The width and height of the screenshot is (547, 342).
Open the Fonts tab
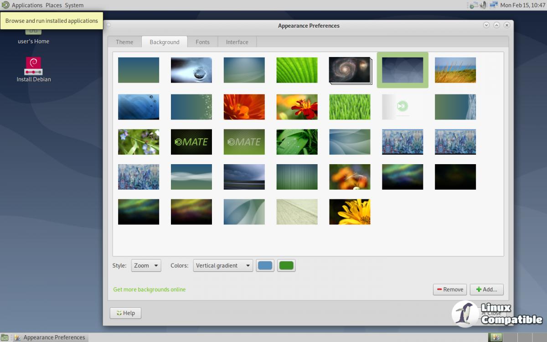tap(202, 42)
